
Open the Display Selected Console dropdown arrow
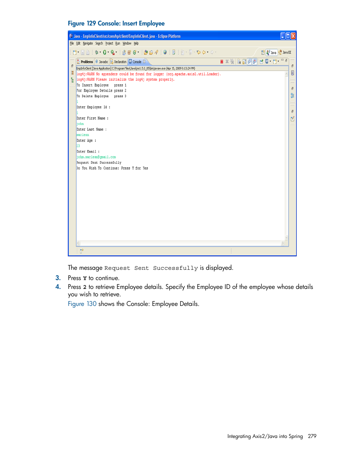[x=270, y=61]
